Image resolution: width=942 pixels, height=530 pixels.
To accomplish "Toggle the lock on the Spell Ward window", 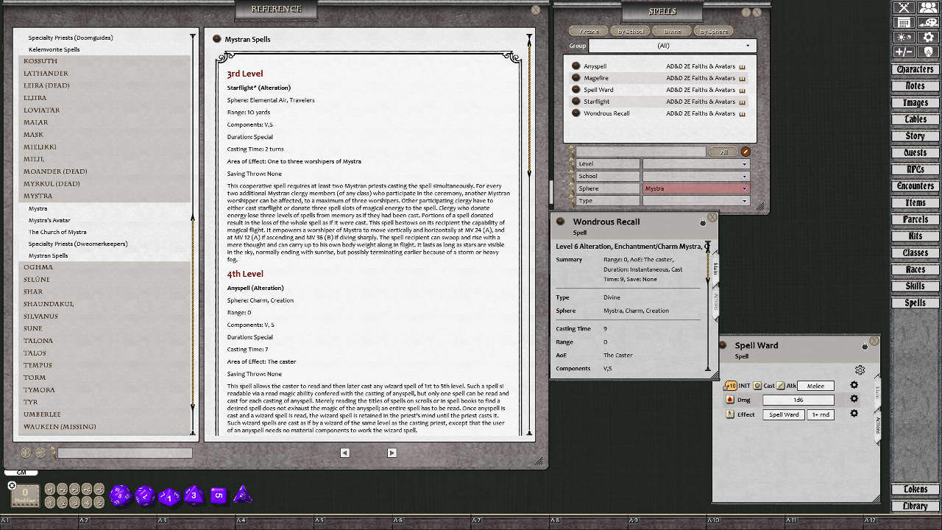I will click(864, 347).
